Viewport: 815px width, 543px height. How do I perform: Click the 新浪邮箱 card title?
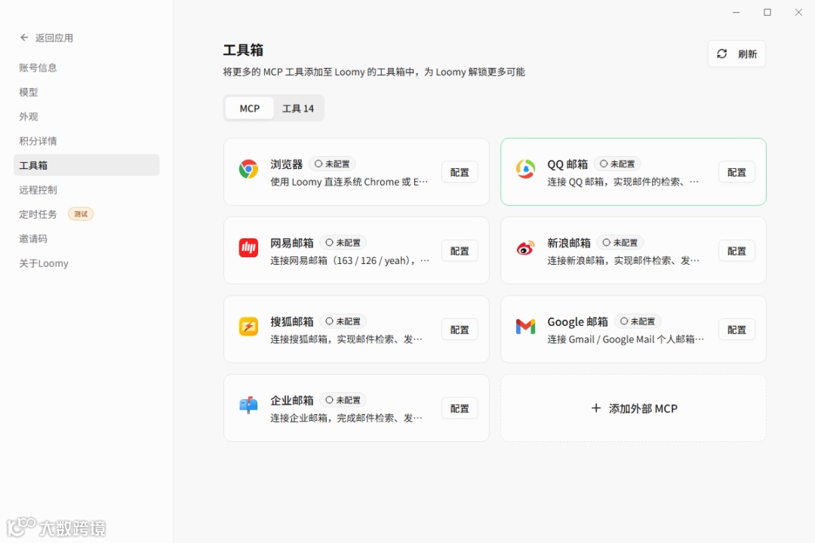[x=569, y=243]
